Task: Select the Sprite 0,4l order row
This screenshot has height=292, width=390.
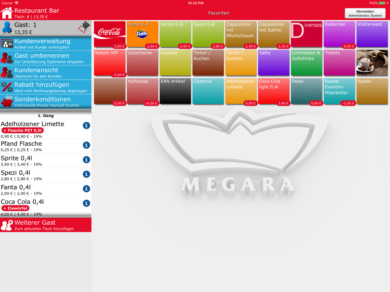Action: (46, 160)
